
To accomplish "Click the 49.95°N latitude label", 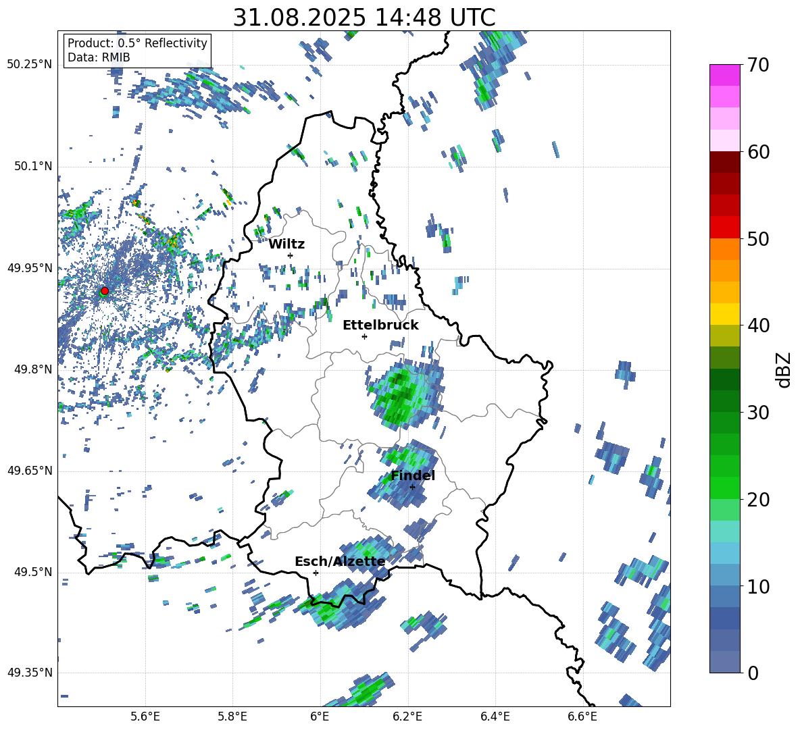I will click(30, 267).
